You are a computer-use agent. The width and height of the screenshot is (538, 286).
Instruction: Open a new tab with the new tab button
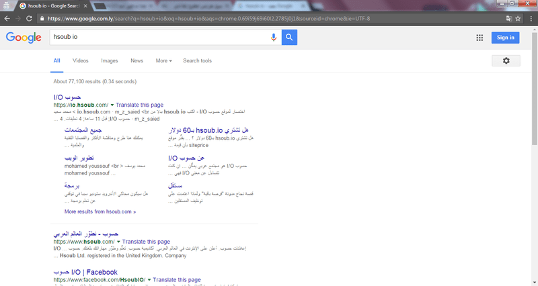point(100,6)
